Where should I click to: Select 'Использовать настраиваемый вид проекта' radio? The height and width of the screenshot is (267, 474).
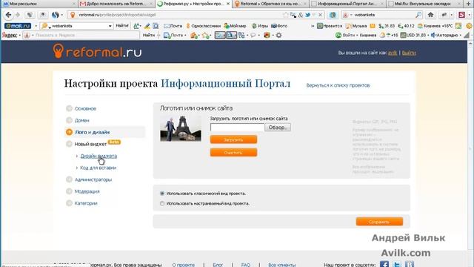(x=162, y=204)
